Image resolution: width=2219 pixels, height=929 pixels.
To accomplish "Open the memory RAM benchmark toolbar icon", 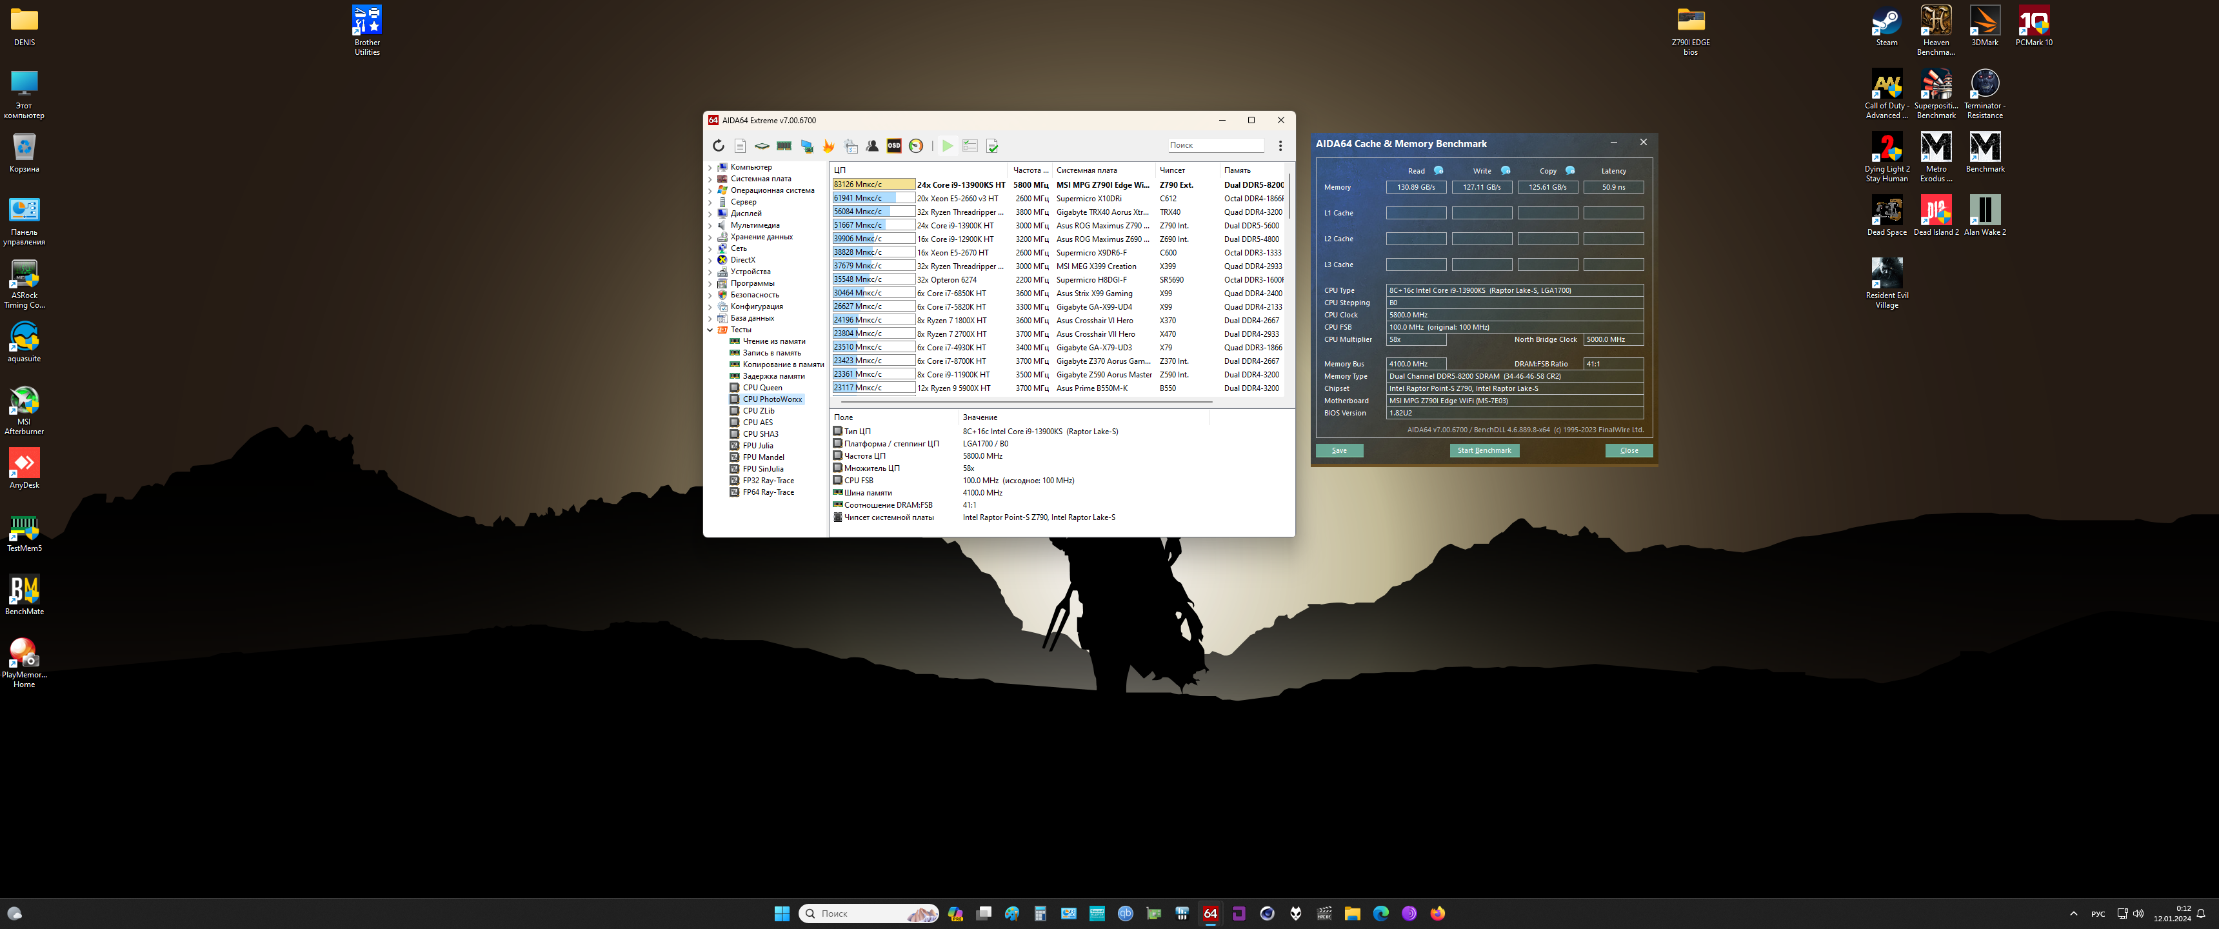I will [x=784, y=146].
